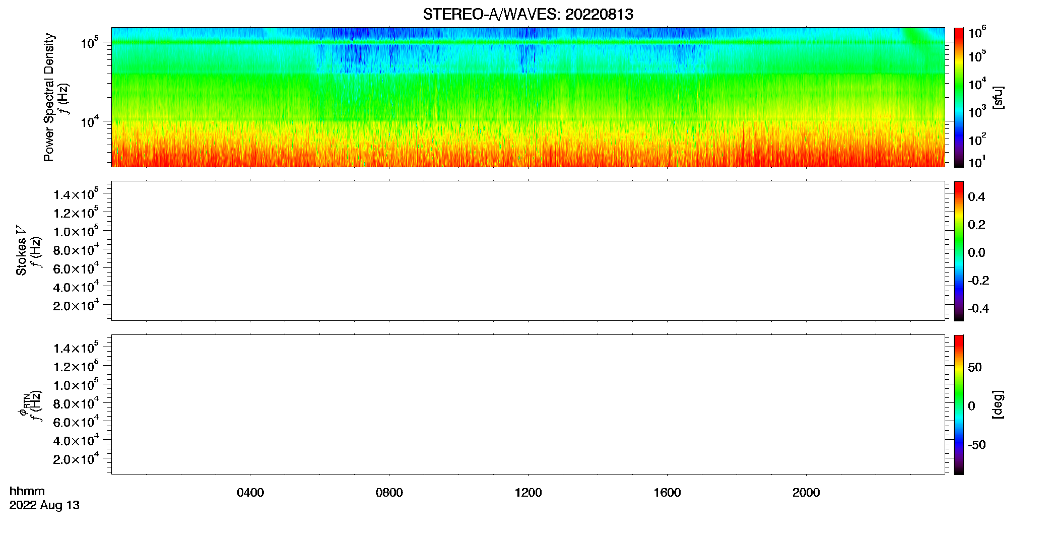The height and width of the screenshot is (544, 1056).
Task: Select the 0800 time axis label
Action: 389,493
